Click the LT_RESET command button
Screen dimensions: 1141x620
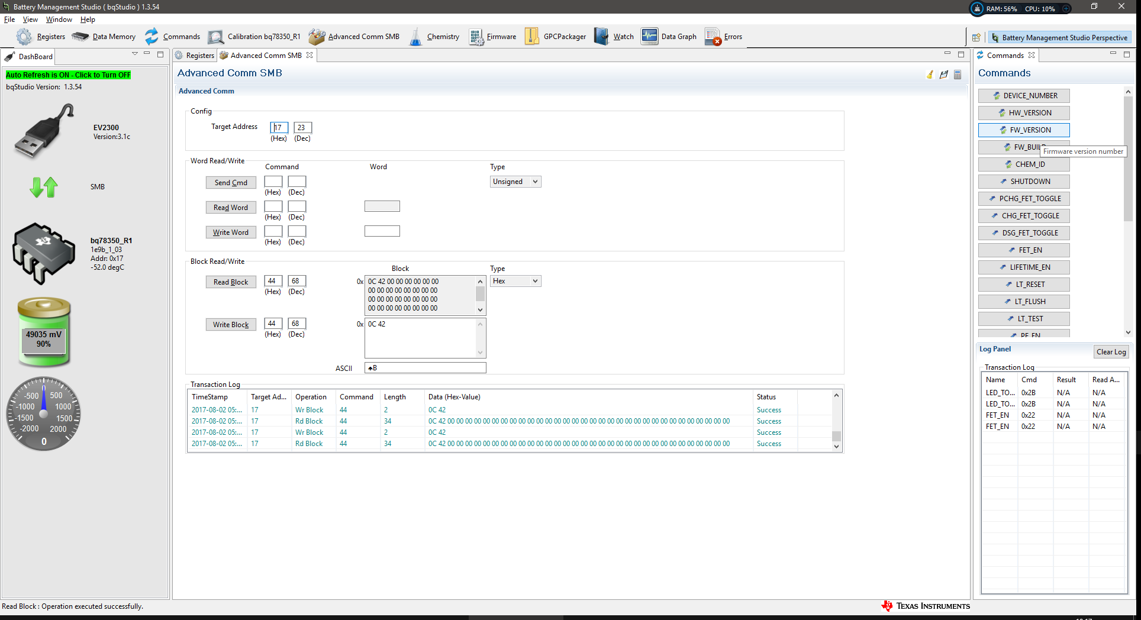tap(1024, 285)
